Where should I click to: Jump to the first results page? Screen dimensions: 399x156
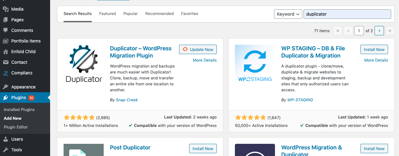338,31
